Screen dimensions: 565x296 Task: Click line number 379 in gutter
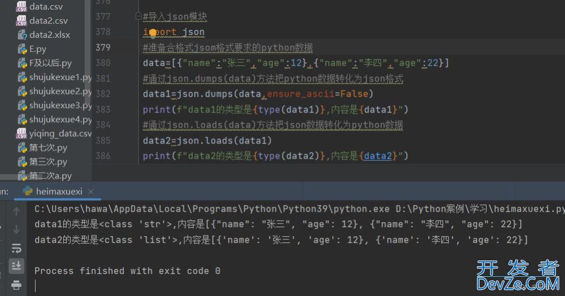pos(103,47)
